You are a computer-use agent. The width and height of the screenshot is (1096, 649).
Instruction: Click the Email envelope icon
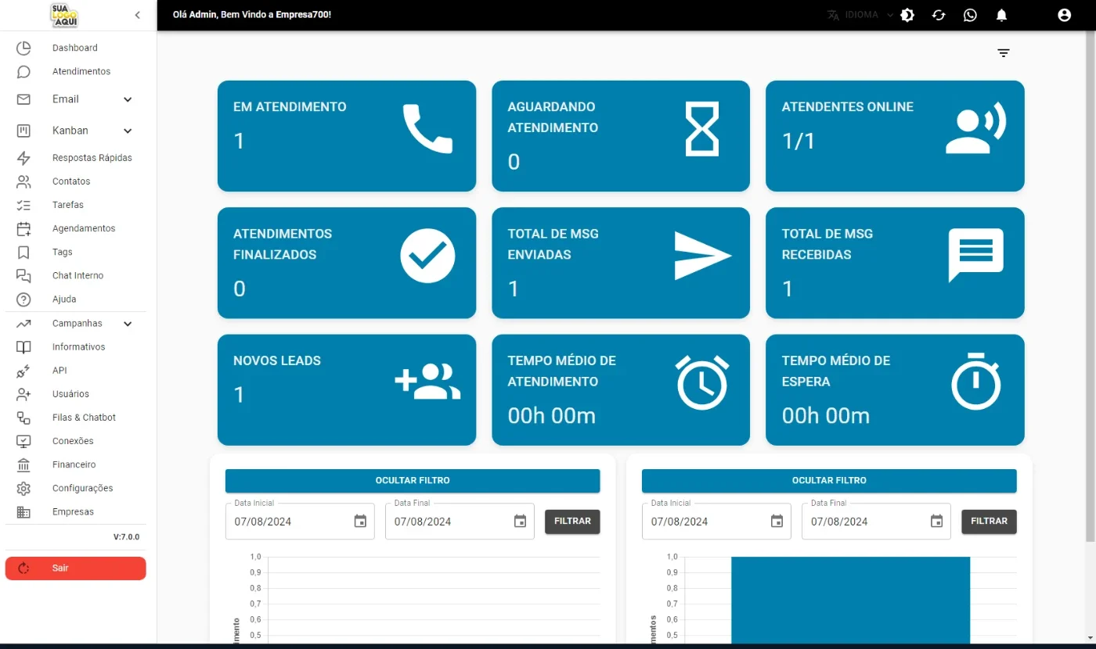coord(23,99)
